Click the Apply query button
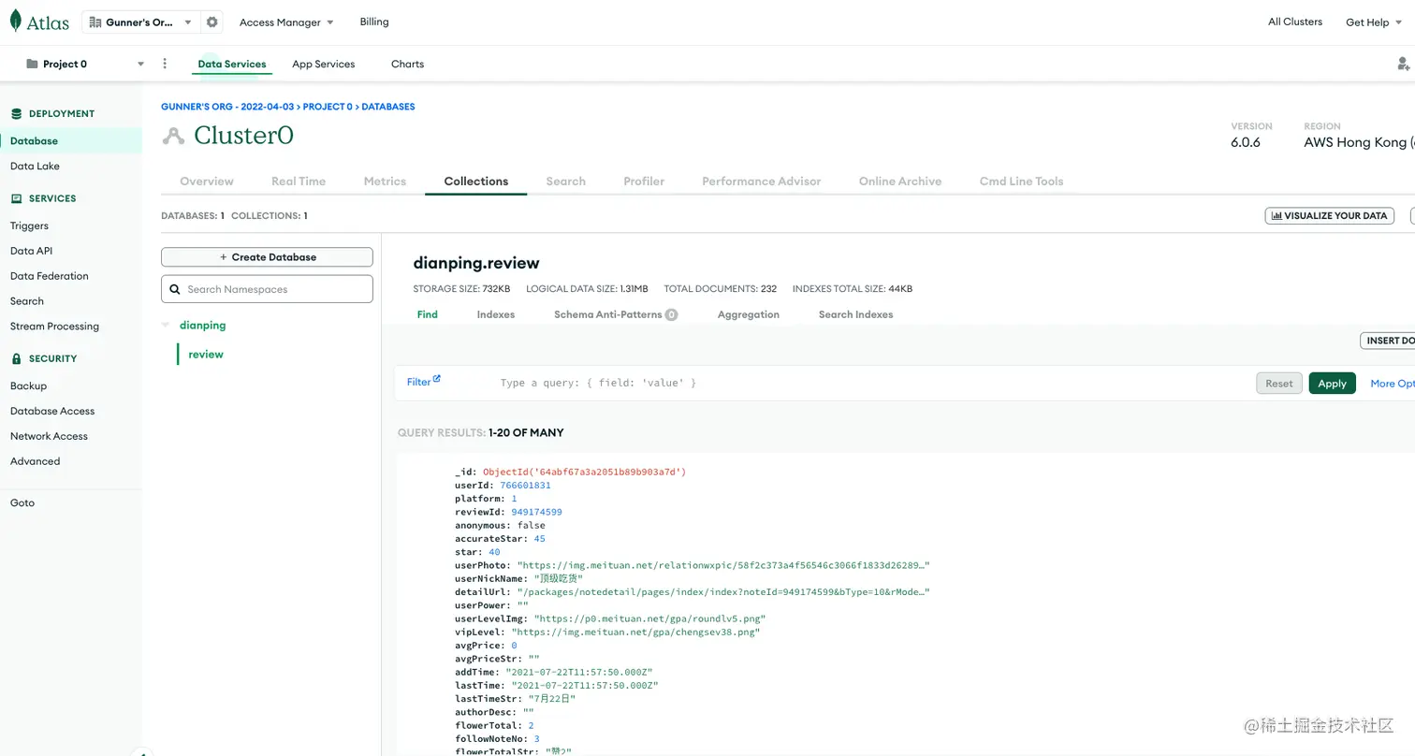The image size is (1415, 756). tap(1332, 383)
